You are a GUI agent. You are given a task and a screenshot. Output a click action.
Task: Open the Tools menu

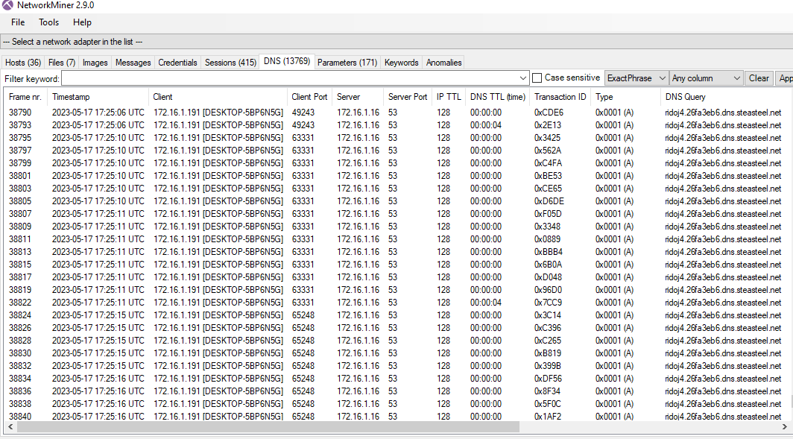[x=48, y=22]
